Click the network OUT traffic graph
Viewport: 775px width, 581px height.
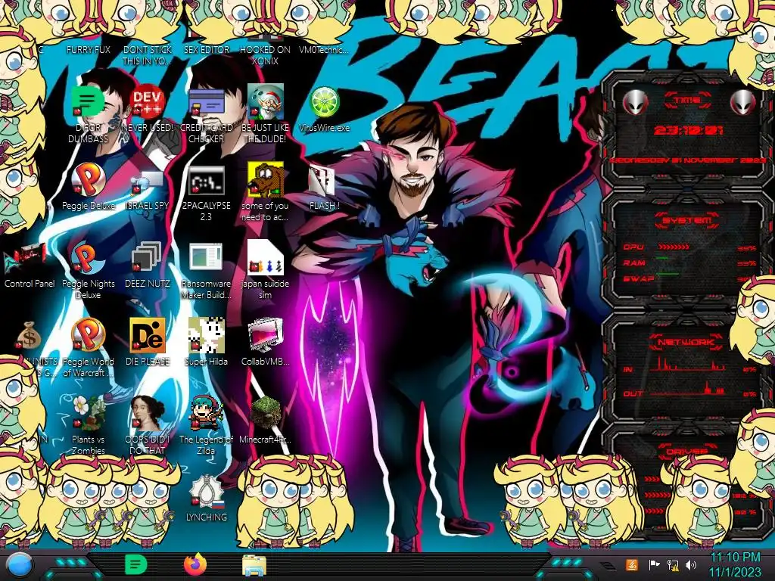pyautogui.click(x=688, y=390)
